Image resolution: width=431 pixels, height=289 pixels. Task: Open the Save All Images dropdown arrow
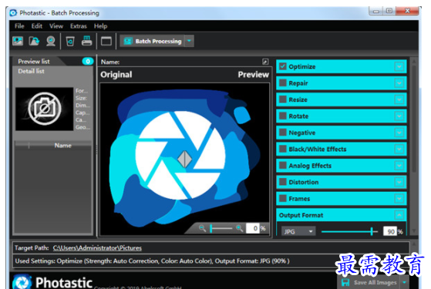(404, 282)
